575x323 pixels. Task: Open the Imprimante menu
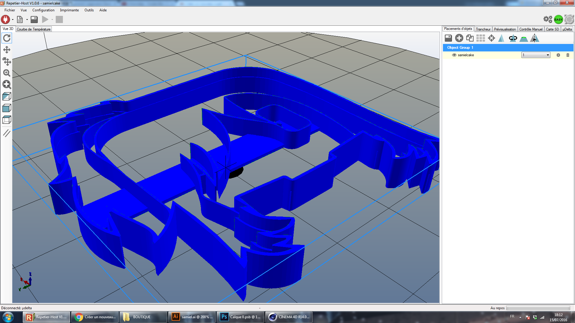(x=69, y=10)
